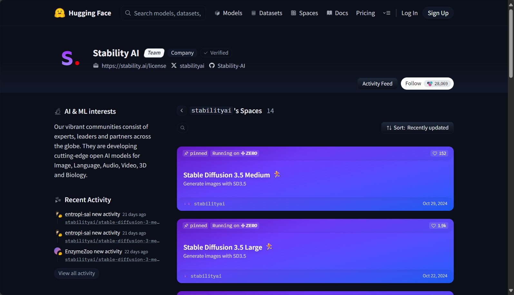This screenshot has height=295, width=514.
Task: Click the pinned tag on SD 3.5 Large
Action: point(196,226)
